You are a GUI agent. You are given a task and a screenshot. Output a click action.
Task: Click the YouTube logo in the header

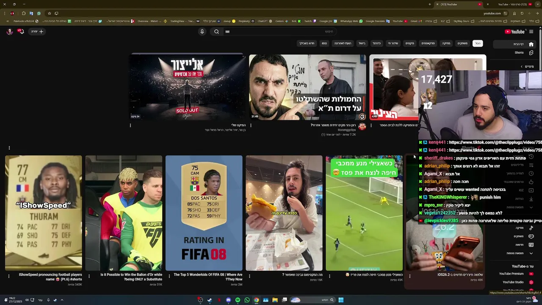pos(514,31)
